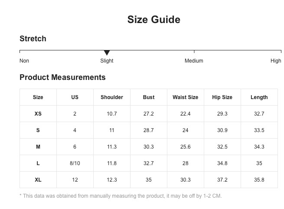284x209 pixels.
Task: Click the High stretch label
Action: point(276,61)
